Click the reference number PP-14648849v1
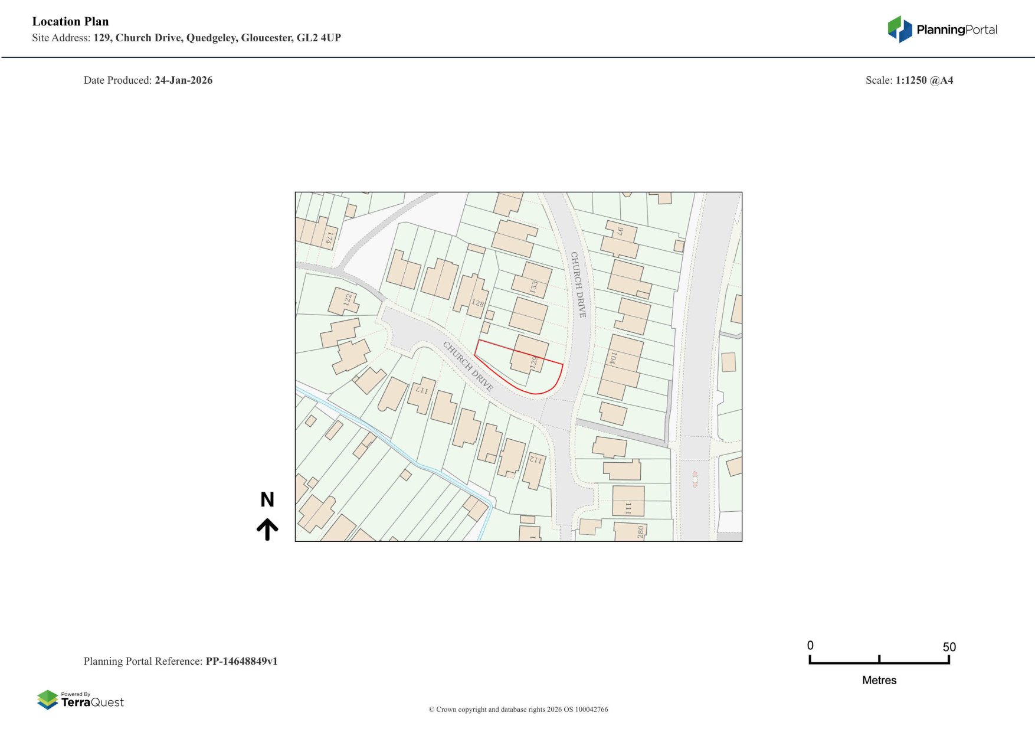 pyautogui.click(x=241, y=661)
